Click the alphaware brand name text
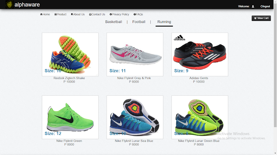This screenshot has width=277, height=155. click(x=27, y=5)
